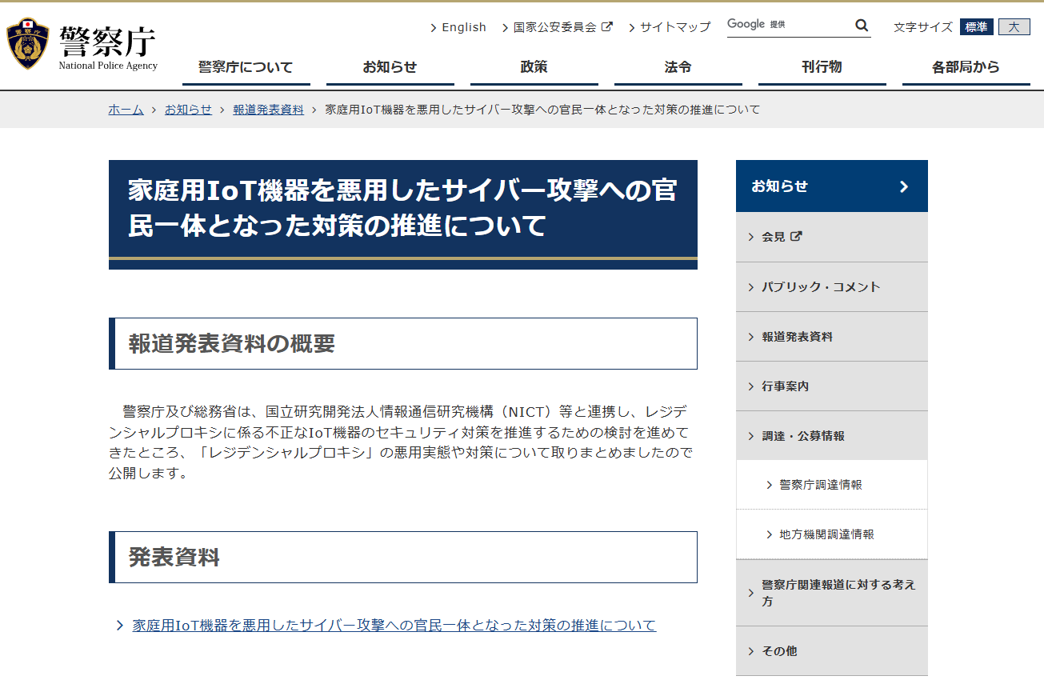Click the Google search magnifier icon
1044x696 pixels.
(862, 26)
